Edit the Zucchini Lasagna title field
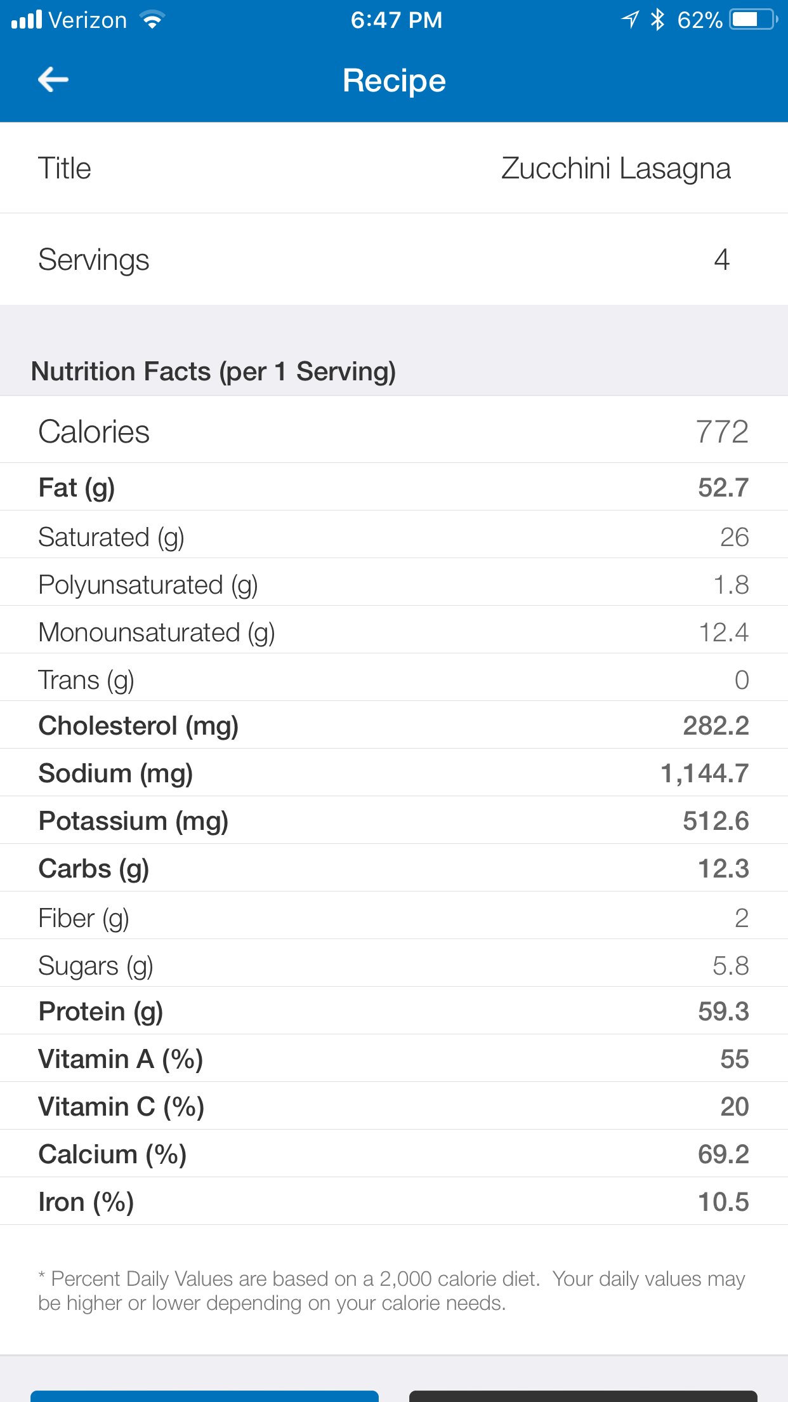The width and height of the screenshot is (788, 1402). [615, 169]
